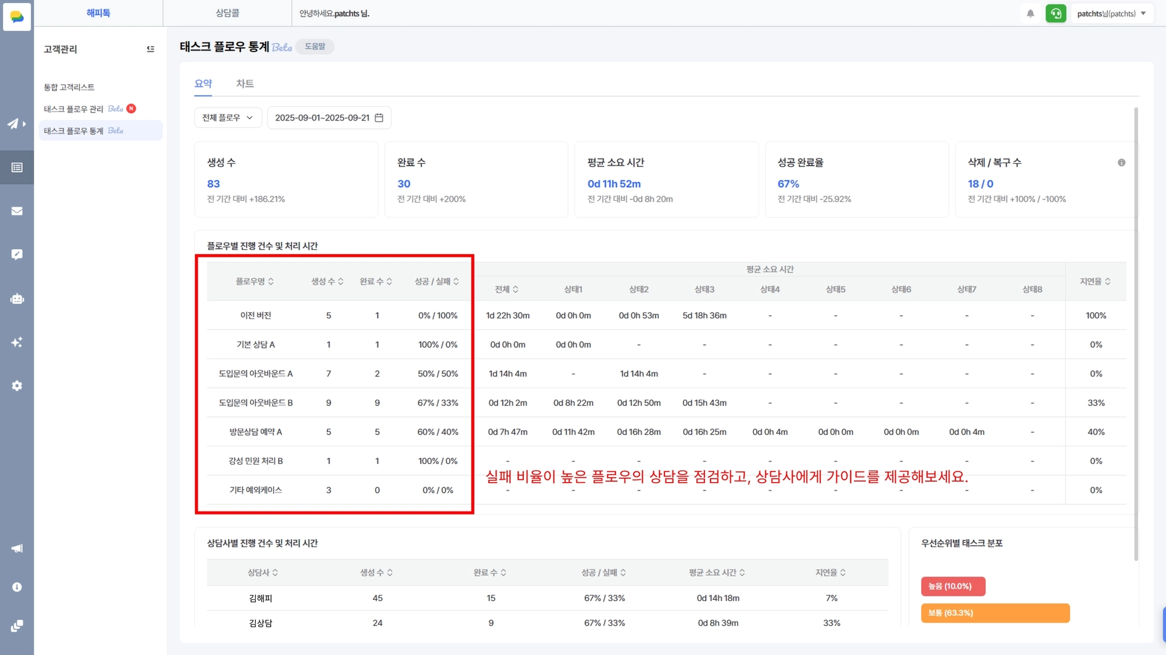Click the 도움말 help button
1166x655 pixels.
click(315, 47)
